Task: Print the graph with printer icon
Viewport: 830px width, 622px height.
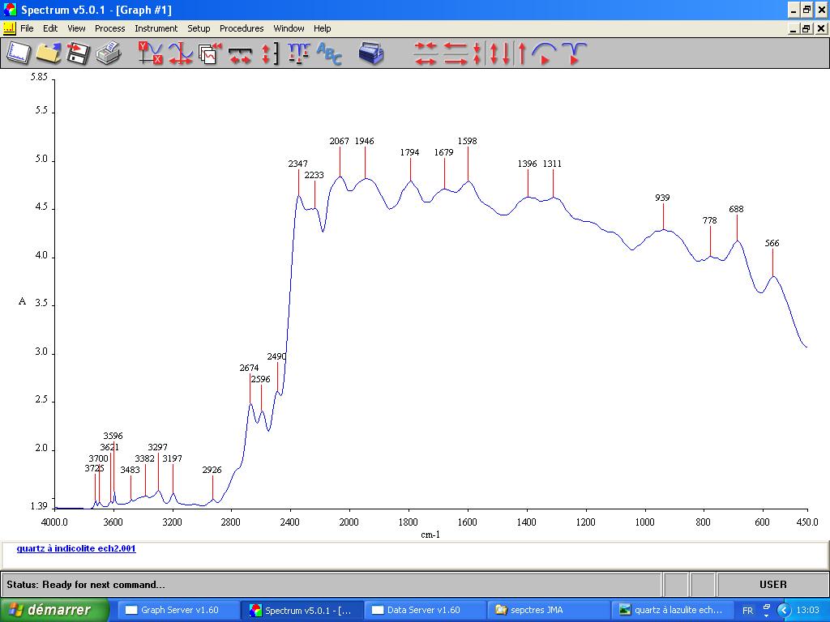Action: [x=108, y=53]
